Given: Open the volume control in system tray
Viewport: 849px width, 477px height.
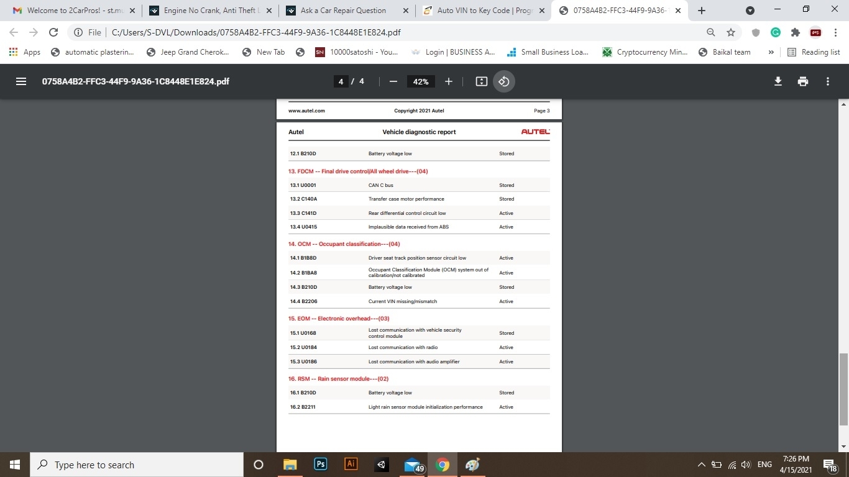Looking at the screenshot, I should pos(746,465).
